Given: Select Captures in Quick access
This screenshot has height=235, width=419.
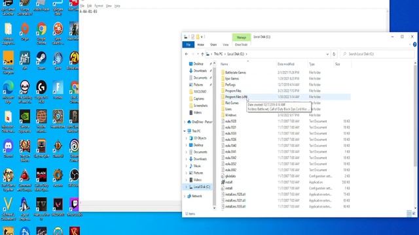Looking at the screenshot, I should pos(198,99).
